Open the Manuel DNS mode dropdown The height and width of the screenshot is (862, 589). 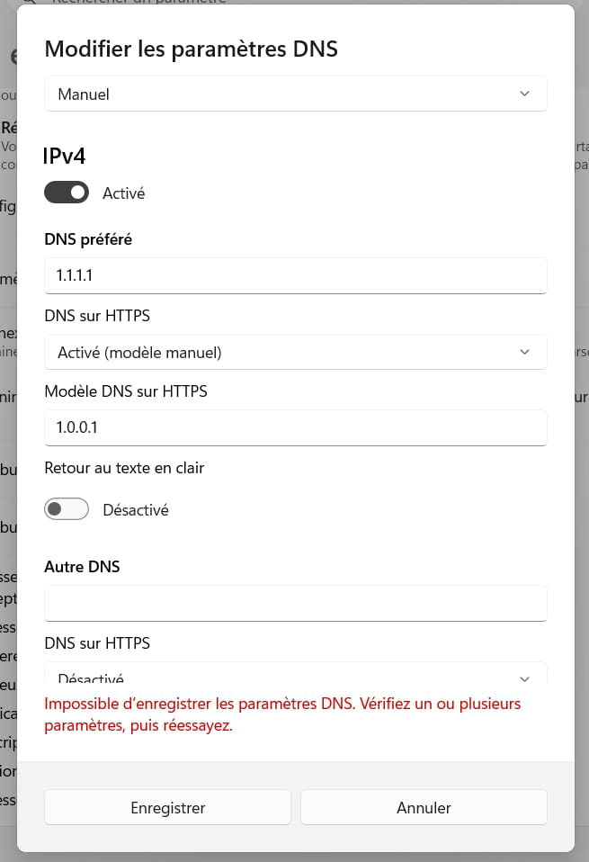pos(295,94)
